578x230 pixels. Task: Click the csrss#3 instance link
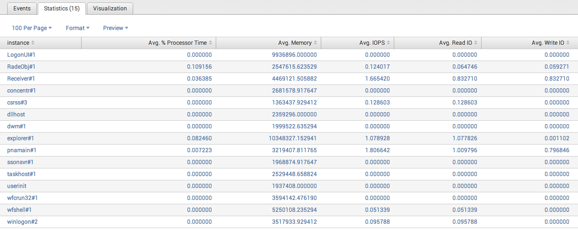pos(17,103)
